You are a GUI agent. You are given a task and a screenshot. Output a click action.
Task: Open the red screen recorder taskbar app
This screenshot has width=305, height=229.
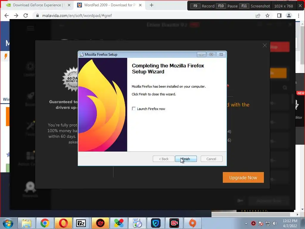[x=174, y=223]
